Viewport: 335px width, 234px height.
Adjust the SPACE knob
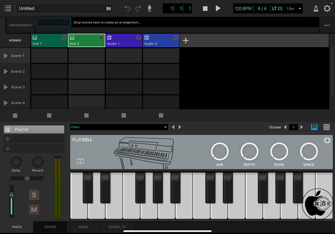click(309, 151)
